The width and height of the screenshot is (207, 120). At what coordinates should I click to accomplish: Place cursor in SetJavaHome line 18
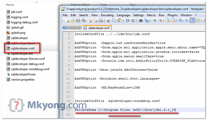pos(125,110)
